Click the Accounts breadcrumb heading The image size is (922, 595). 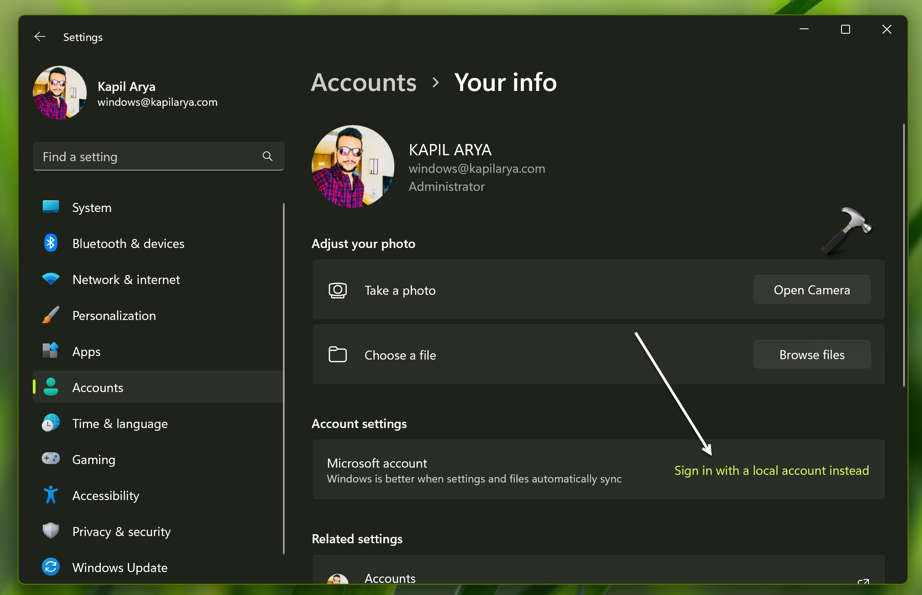point(363,83)
